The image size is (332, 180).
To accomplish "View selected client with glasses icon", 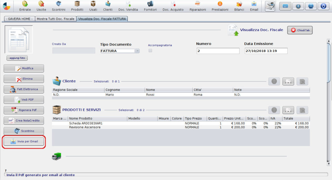I will (288, 81).
